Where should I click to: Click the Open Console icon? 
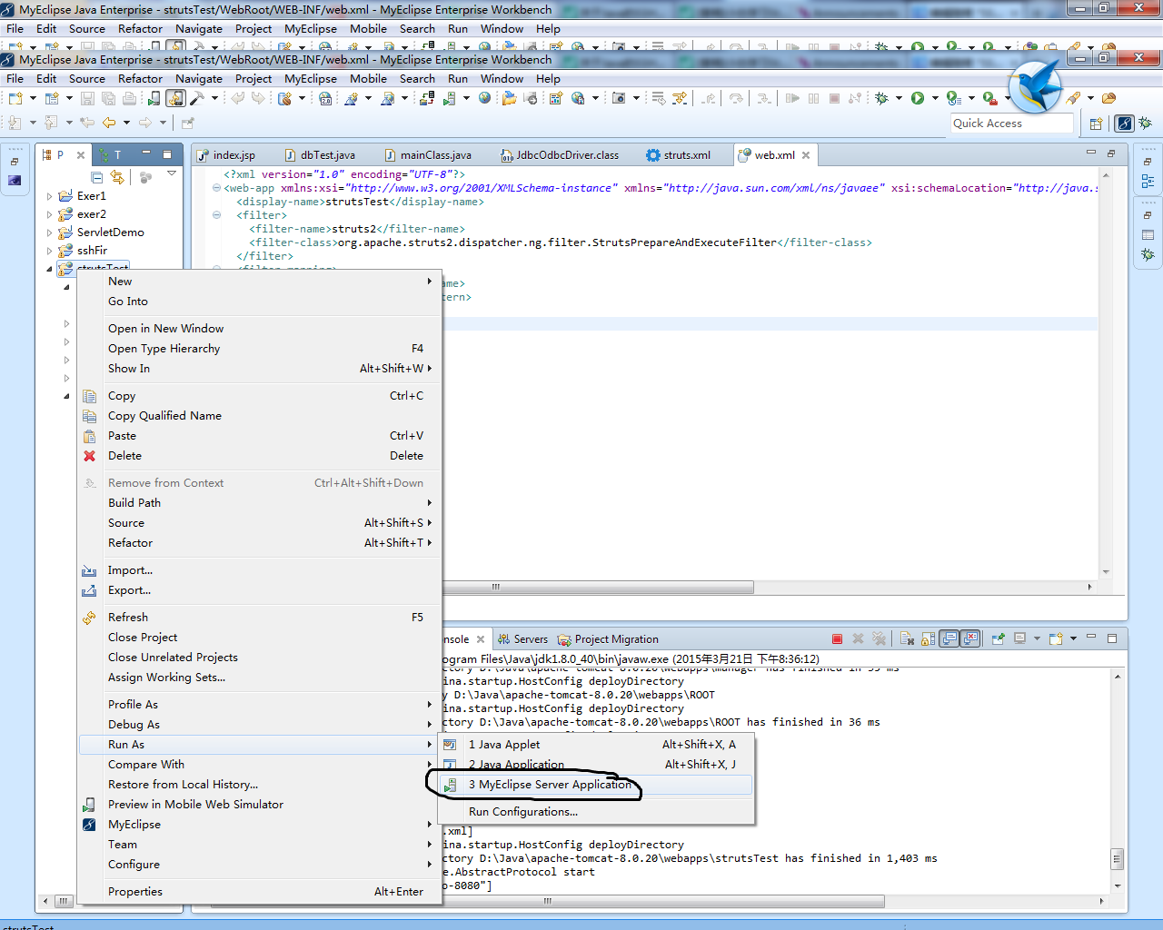1056,638
